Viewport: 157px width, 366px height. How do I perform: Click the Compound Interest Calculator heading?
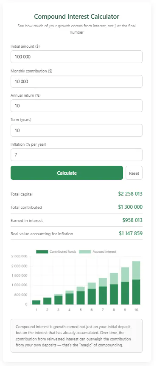76,17
